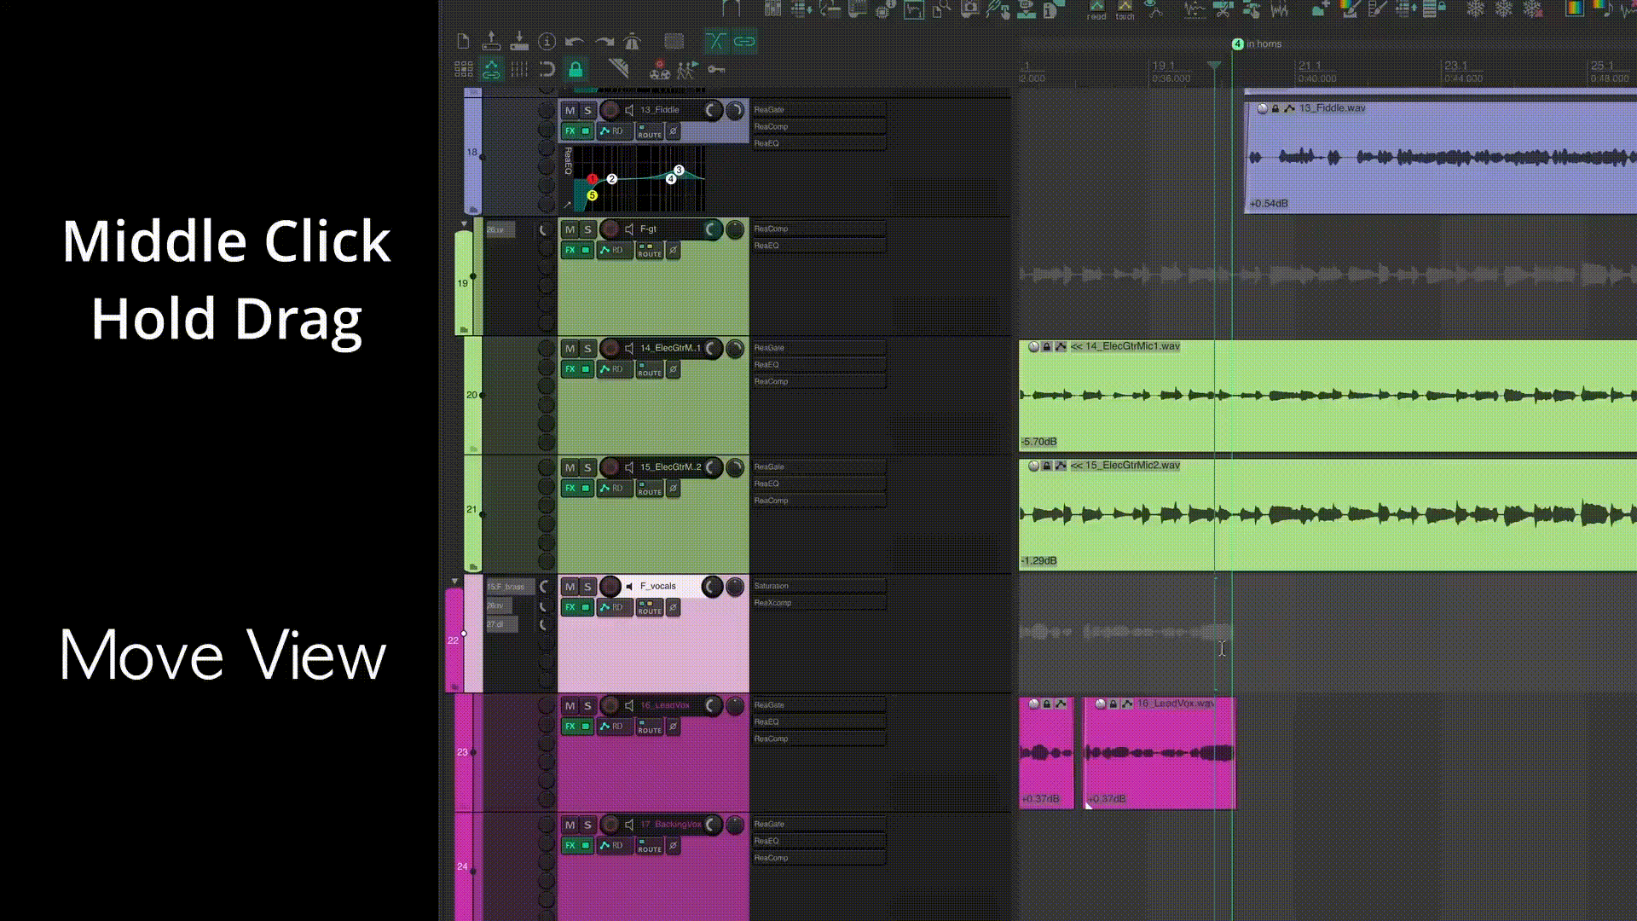Toggle the grid lines toolbar icon
1637x921 pixels.
(519, 69)
